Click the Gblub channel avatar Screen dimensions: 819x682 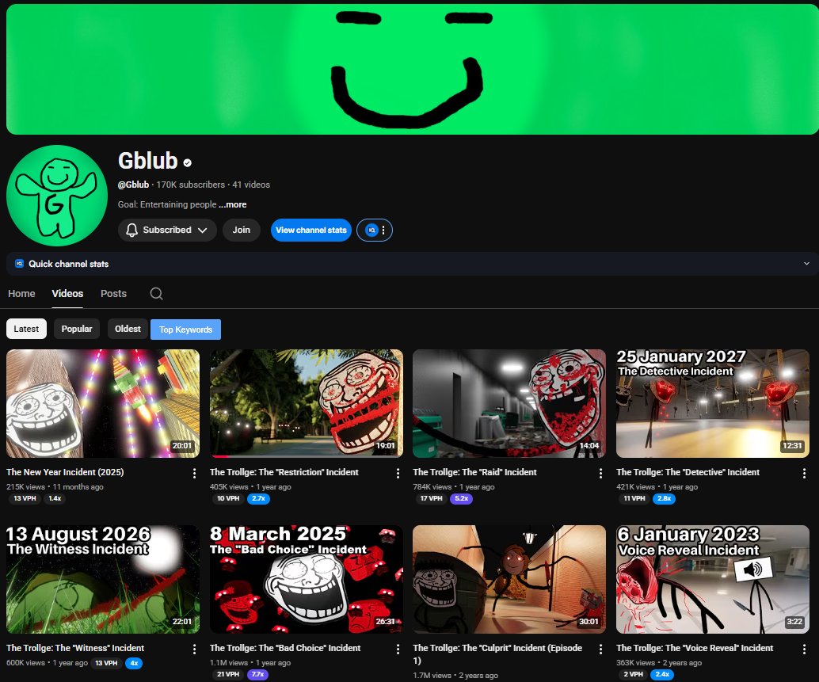click(x=57, y=196)
